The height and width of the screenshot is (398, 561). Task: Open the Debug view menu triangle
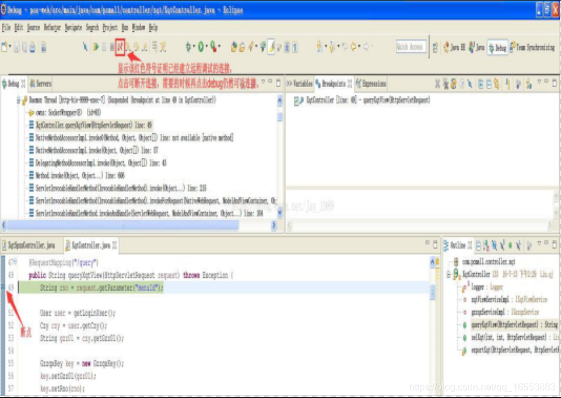click(263, 82)
